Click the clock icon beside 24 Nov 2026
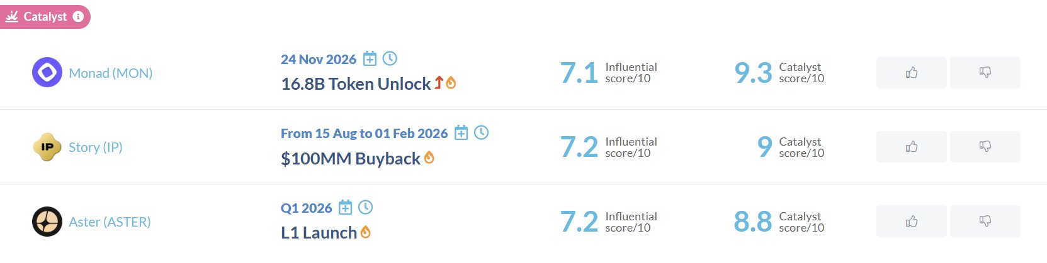Viewport: 1047px width, 263px height. [390, 58]
